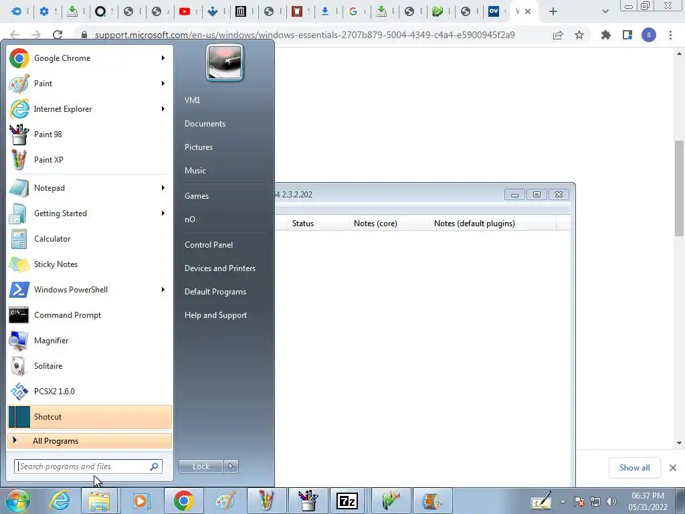Open 7-Zip from the taskbar
The width and height of the screenshot is (685, 514).
(x=347, y=501)
